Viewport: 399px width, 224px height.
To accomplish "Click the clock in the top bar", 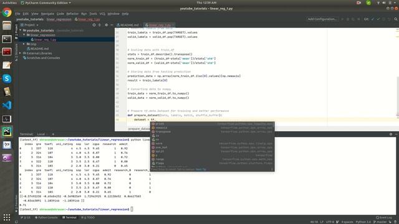I will [x=206, y=2].
